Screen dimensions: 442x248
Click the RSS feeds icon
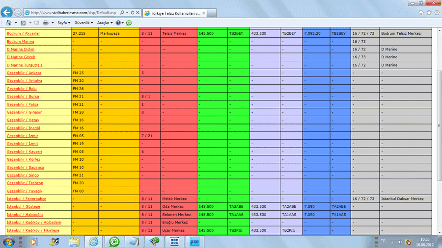tap(23, 23)
